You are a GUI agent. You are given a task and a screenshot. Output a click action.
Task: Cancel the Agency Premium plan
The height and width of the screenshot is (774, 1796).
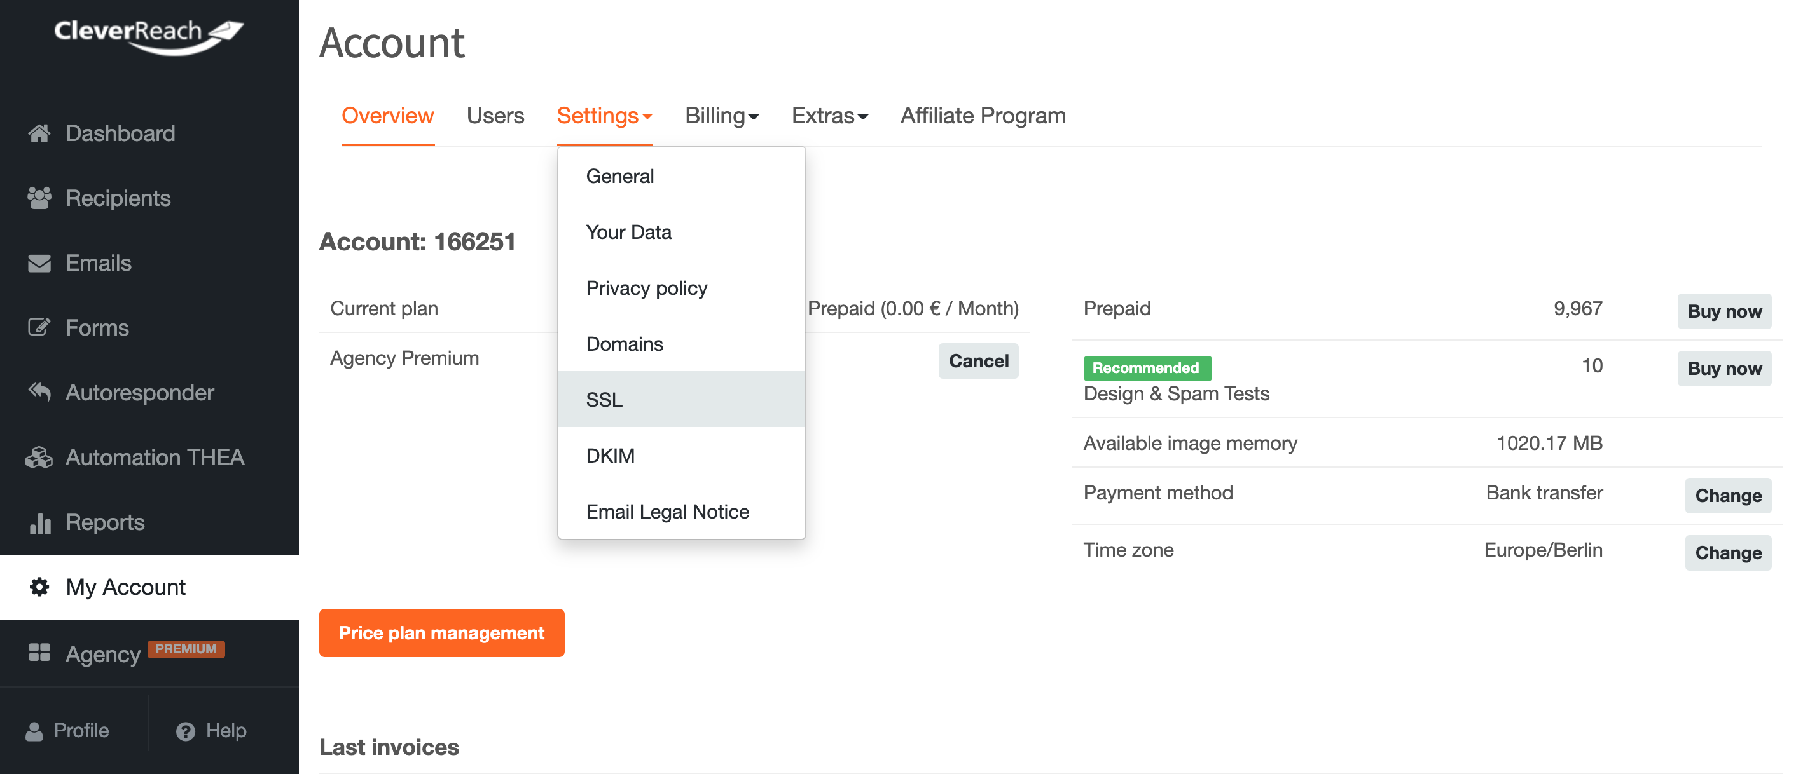(x=978, y=361)
